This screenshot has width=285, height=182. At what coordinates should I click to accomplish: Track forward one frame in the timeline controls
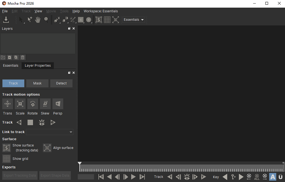click(195, 177)
